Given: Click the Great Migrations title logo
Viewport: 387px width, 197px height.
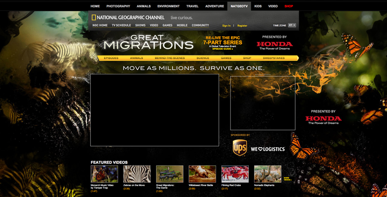Looking at the screenshot, I should pos(148,42).
